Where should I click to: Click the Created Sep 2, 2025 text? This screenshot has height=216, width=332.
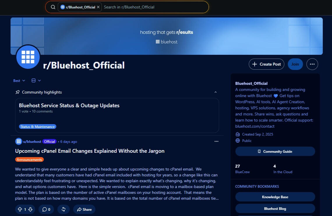pyautogui.click(x=257, y=134)
